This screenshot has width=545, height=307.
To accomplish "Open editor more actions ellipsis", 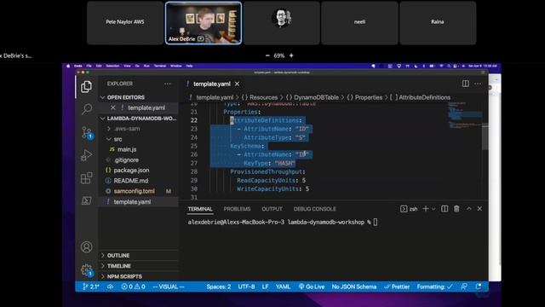I will click(x=478, y=84).
